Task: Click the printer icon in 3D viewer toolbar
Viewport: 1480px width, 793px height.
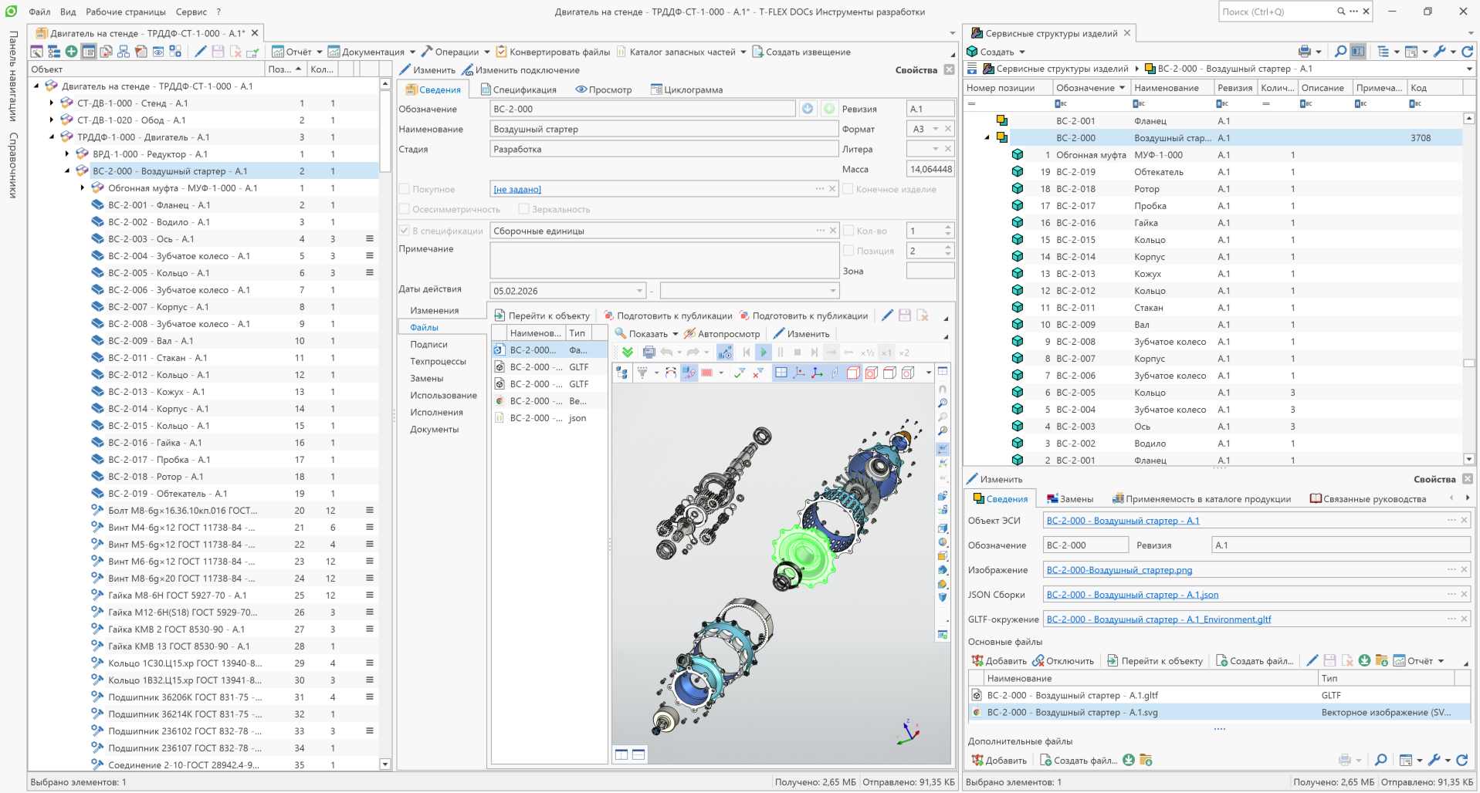Action: click(x=649, y=353)
